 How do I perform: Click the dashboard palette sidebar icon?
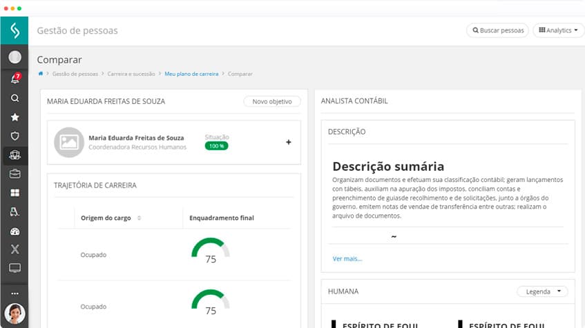pos(15,231)
